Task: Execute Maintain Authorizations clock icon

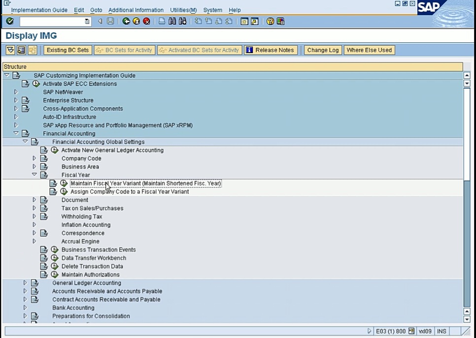Action: (54, 275)
